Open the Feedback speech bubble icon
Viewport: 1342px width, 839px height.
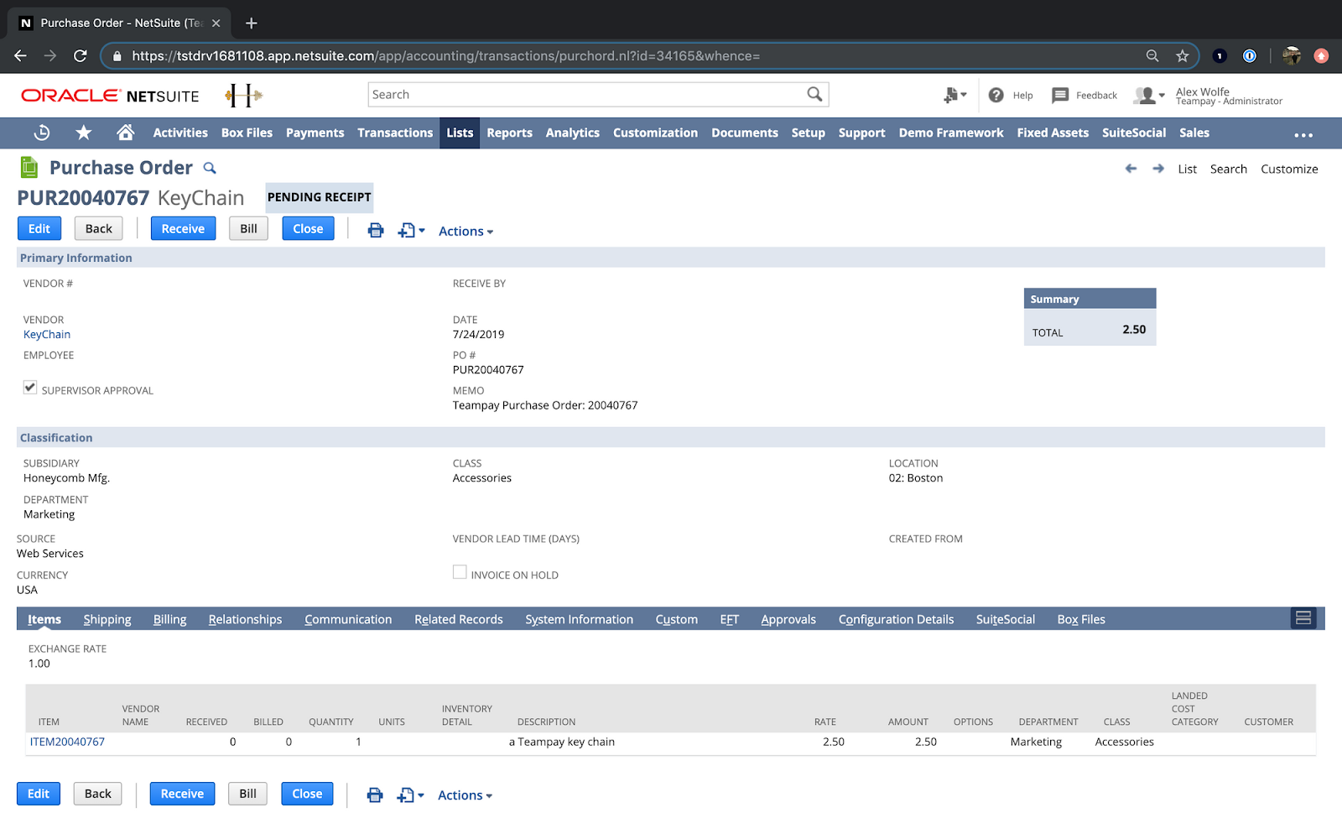1060,95
